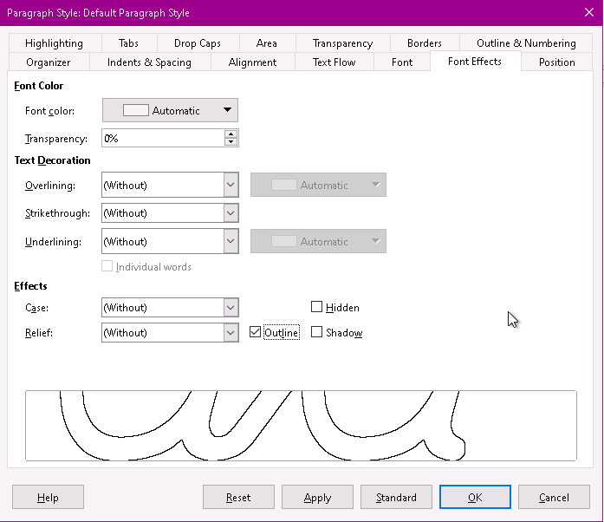
Task: Expand the Relief dropdown
Action: click(x=231, y=333)
